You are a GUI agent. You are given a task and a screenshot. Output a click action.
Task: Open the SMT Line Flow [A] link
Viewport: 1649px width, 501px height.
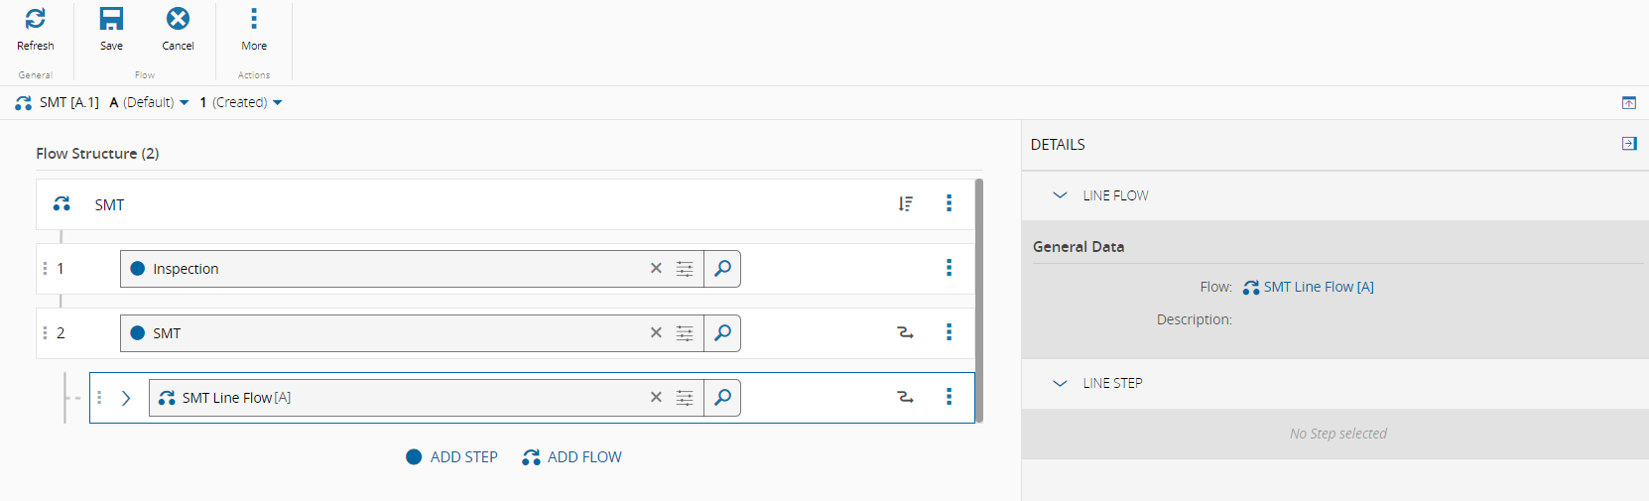tap(1318, 287)
